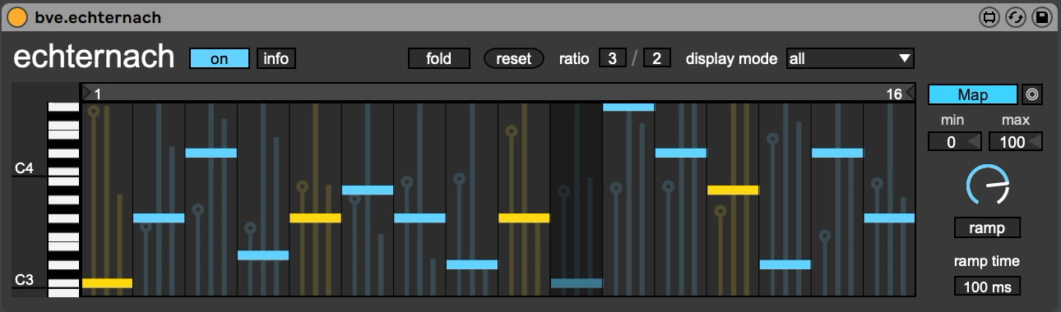The width and height of the screenshot is (1061, 312).
Task: Select the yellow note bar in step 13
Action: (x=733, y=190)
